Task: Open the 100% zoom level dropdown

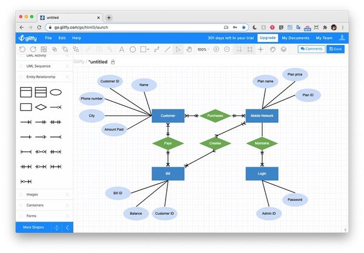Action: 203,49
